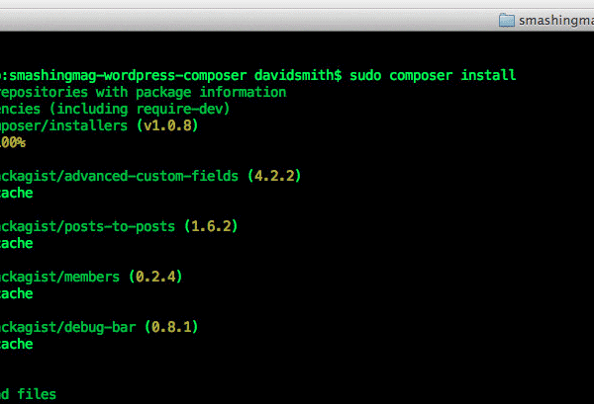The height and width of the screenshot is (404, 594).
Task: Click the installers version (v1.0.8) text
Action: tap(181, 125)
